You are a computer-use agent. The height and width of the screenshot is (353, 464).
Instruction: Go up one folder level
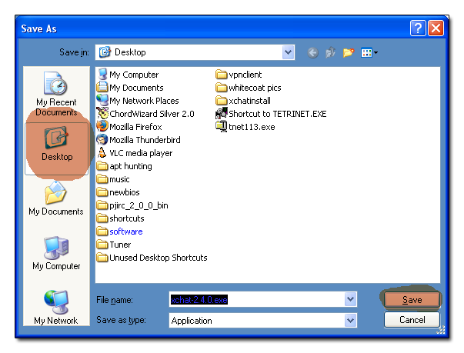click(330, 52)
